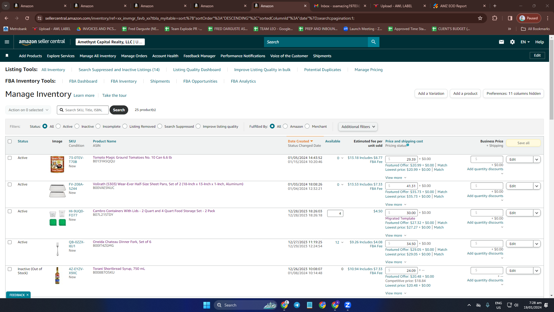The height and width of the screenshot is (312, 554).
Task: Click the Cambro Containers product thumbnail
Action: click(58, 218)
